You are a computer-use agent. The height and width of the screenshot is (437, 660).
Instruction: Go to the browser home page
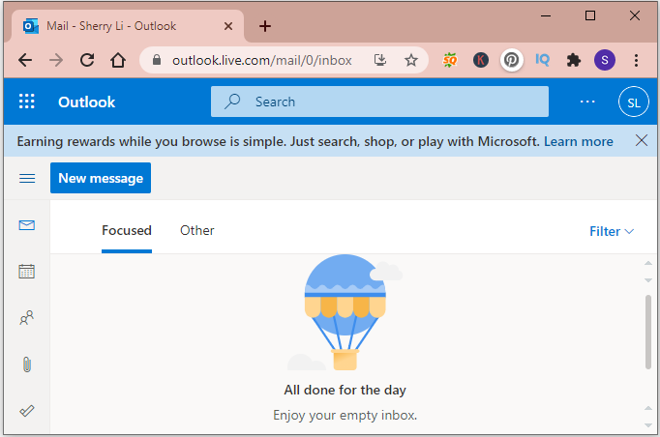click(118, 60)
